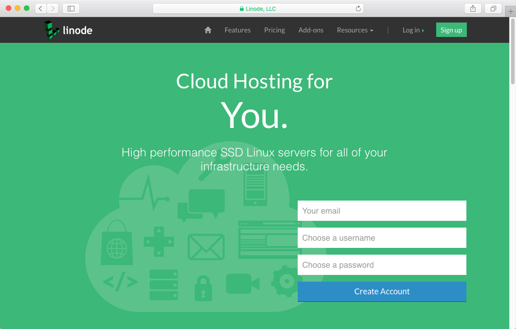This screenshot has height=329, width=516.
Task: Click Safari's forward arrow button
Action: point(53,8)
